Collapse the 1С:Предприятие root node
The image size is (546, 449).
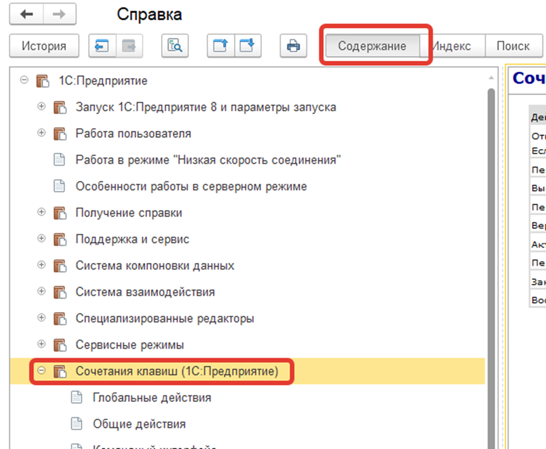(x=24, y=80)
